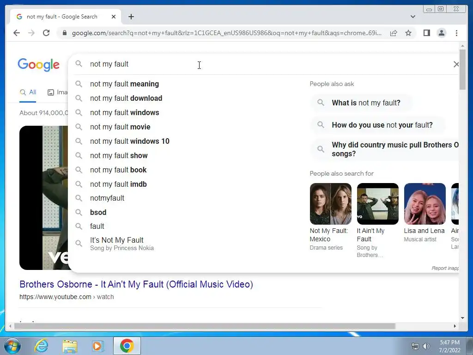This screenshot has width=473, height=355.
Task: Open the Windows Start menu
Action: pyautogui.click(x=12, y=346)
